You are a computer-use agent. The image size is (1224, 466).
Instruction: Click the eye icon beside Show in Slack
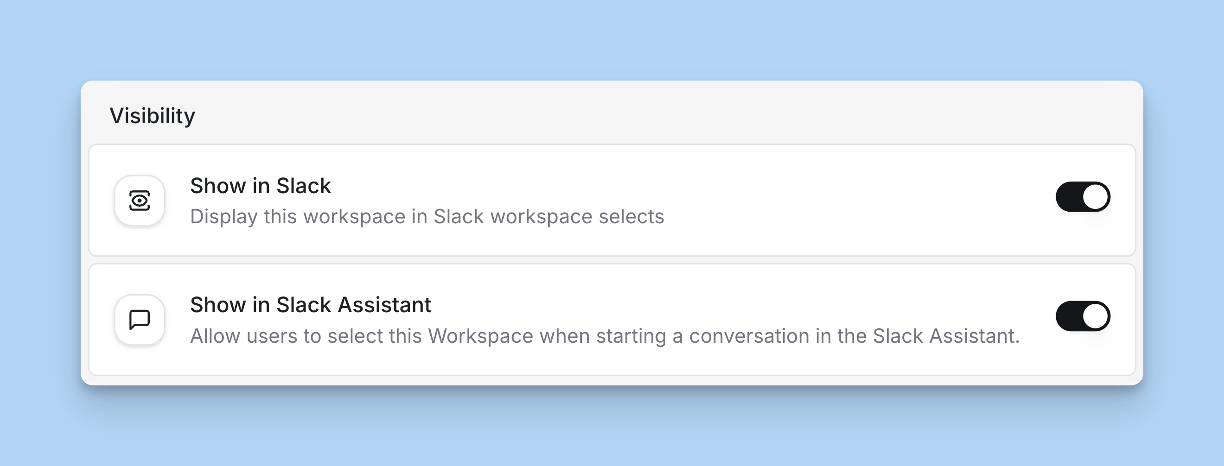139,200
